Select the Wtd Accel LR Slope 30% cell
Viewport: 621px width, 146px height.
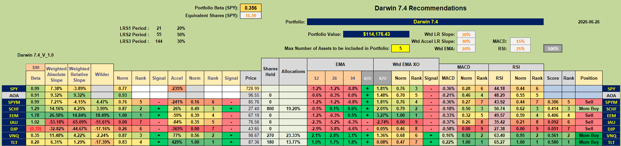coord(466,41)
